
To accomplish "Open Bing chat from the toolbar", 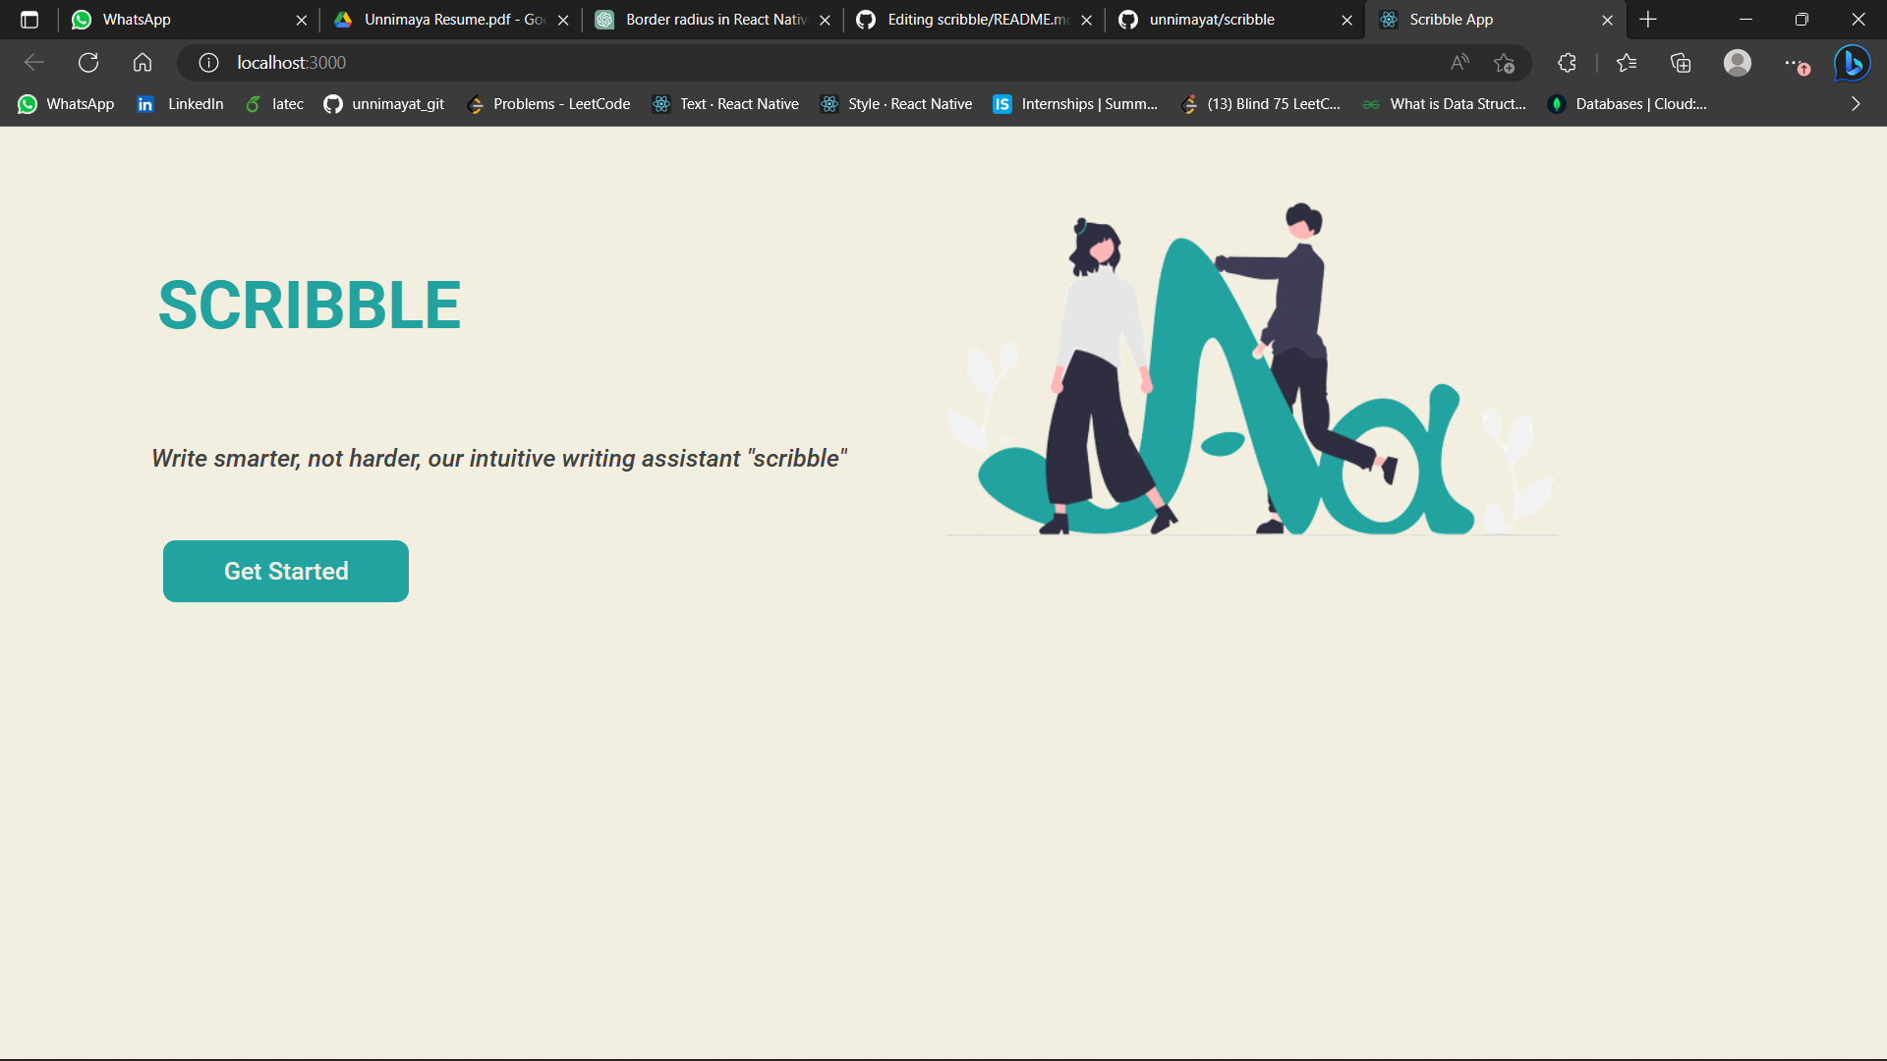I will click(x=1852, y=62).
